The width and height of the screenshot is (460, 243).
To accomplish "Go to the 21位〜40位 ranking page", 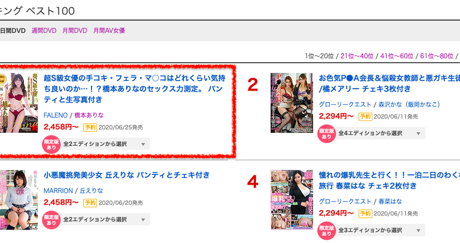I will click(x=357, y=56).
